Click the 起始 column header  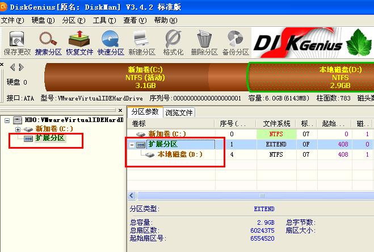click(x=334, y=124)
